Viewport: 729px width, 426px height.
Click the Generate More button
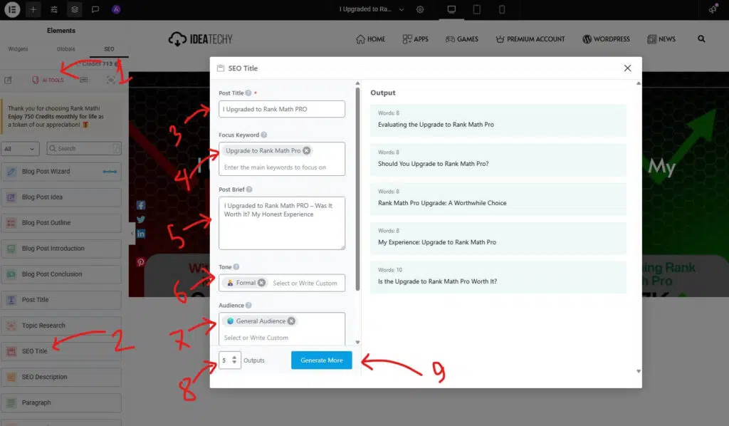[321, 360]
